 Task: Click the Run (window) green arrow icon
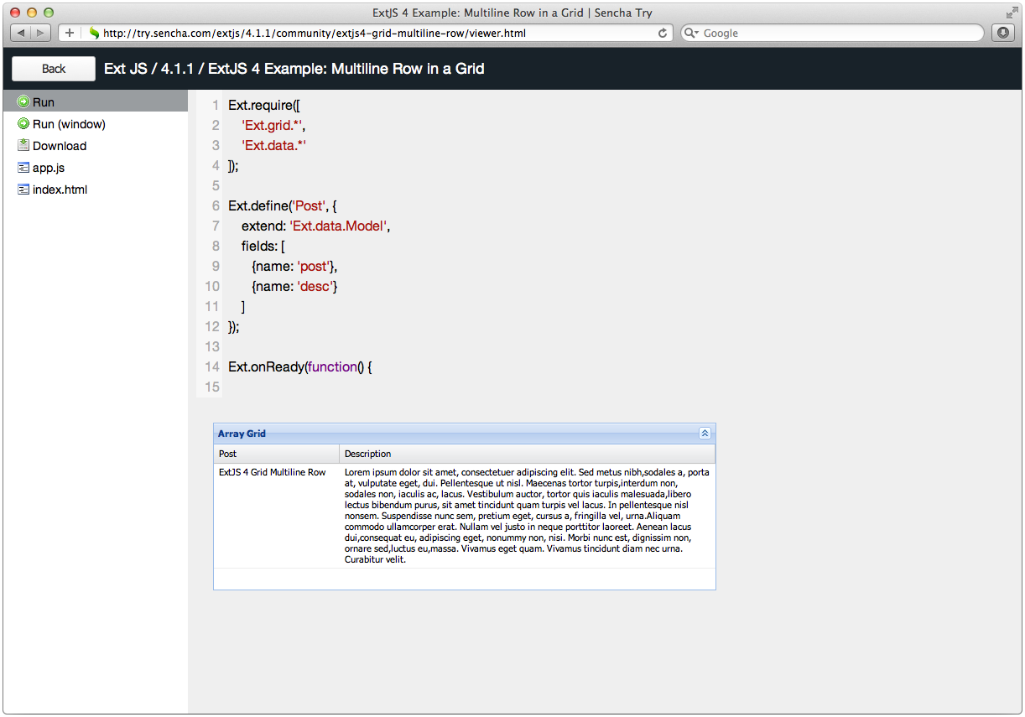click(23, 124)
